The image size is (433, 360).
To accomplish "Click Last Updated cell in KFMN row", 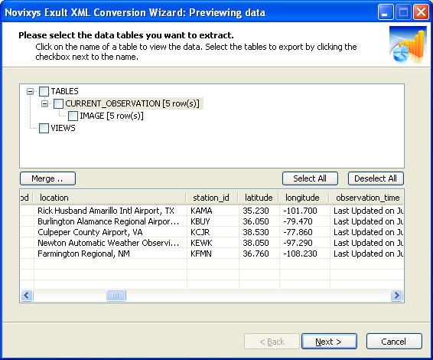I will click(366, 254).
